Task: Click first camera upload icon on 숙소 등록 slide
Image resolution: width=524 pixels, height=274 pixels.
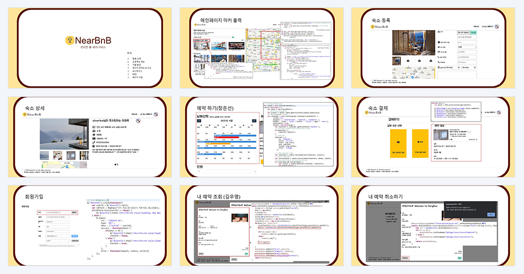Action: pyautogui.click(x=408, y=61)
